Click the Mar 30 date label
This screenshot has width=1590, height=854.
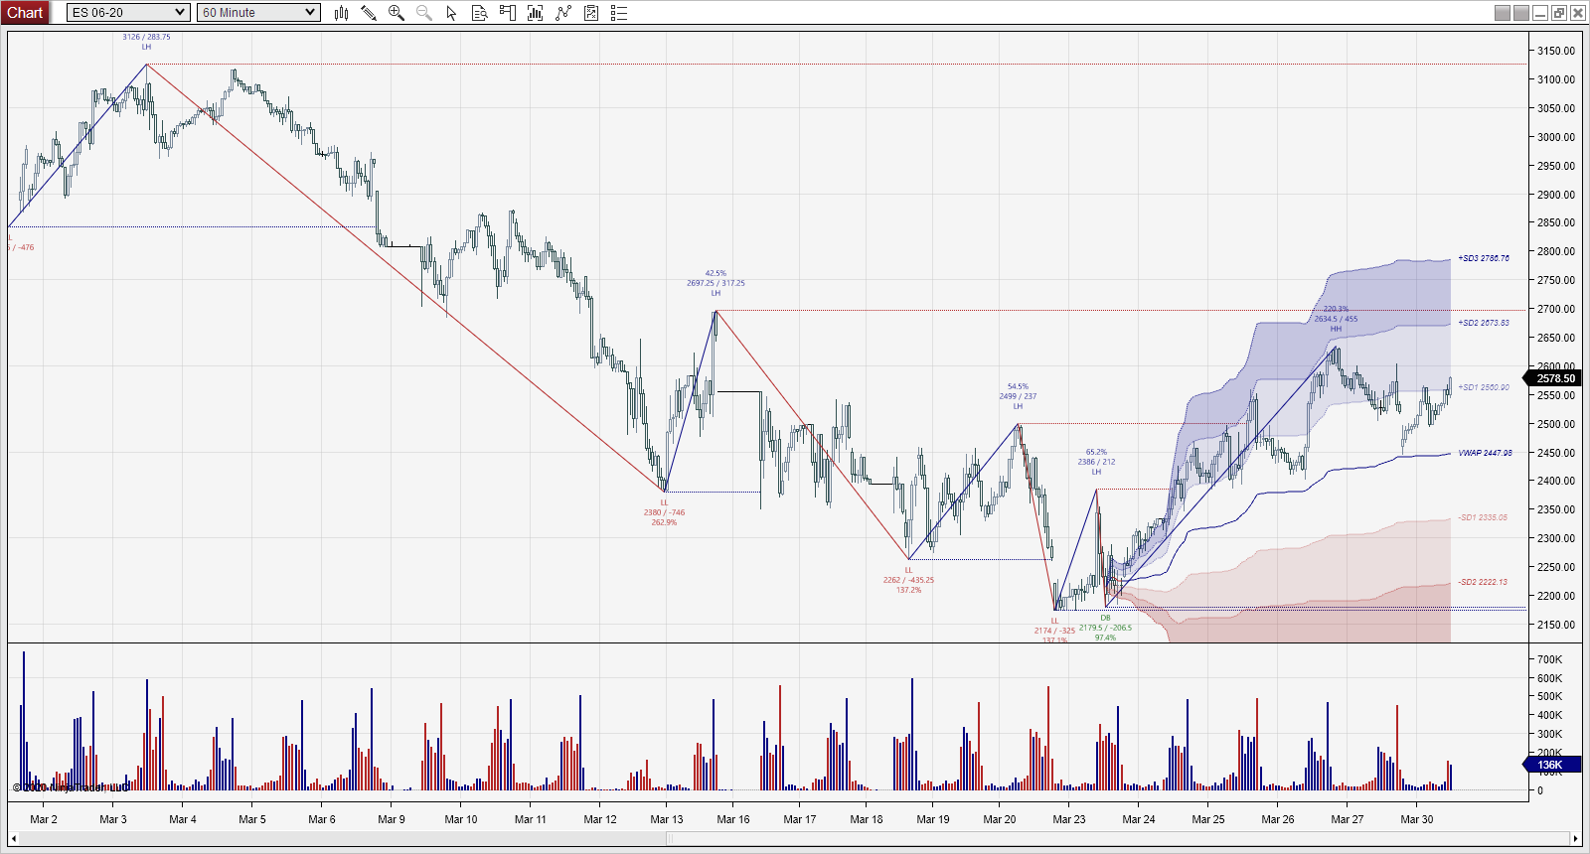[1417, 819]
